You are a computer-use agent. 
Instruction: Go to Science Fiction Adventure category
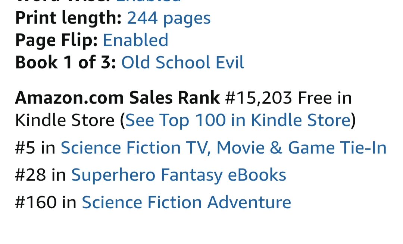[x=186, y=202]
